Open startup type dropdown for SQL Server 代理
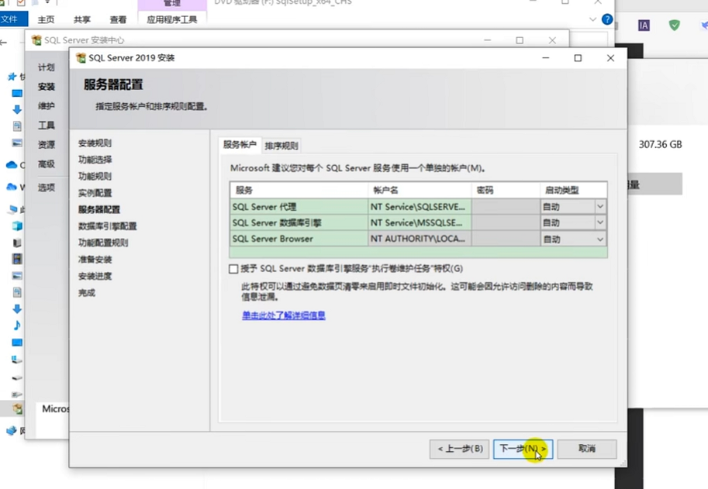Viewport: 708px width, 489px height. pos(600,207)
